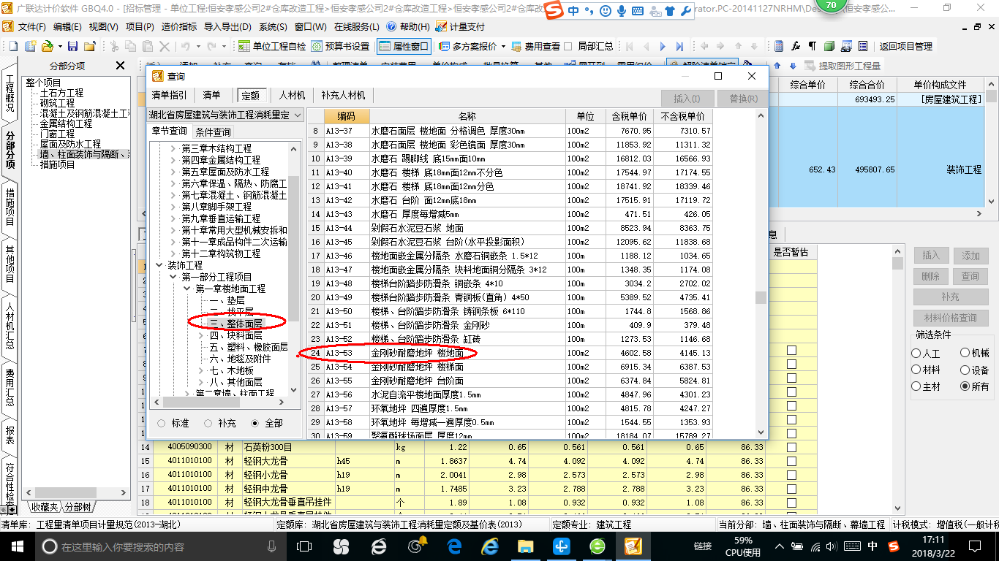
Task: Expand 七、木地板 tree node
Action: tap(201, 370)
